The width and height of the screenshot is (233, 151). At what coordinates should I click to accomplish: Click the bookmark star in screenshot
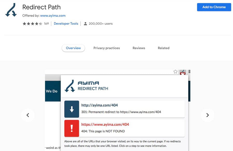175,72
